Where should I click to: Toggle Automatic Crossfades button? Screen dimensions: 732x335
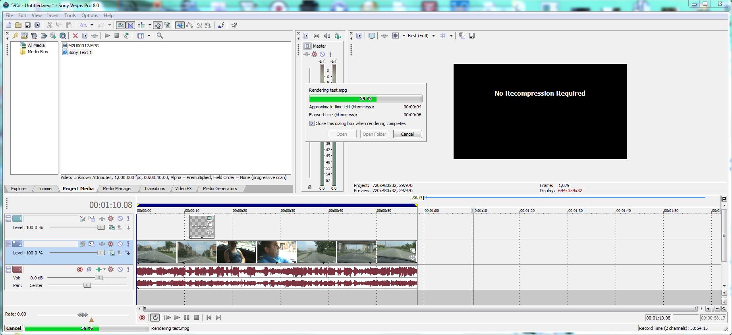pos(131,25)
